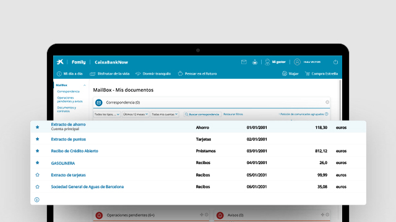Unstar the Recibo de Crédito Abierto document

pyautogui.click(x=37, y=150)
